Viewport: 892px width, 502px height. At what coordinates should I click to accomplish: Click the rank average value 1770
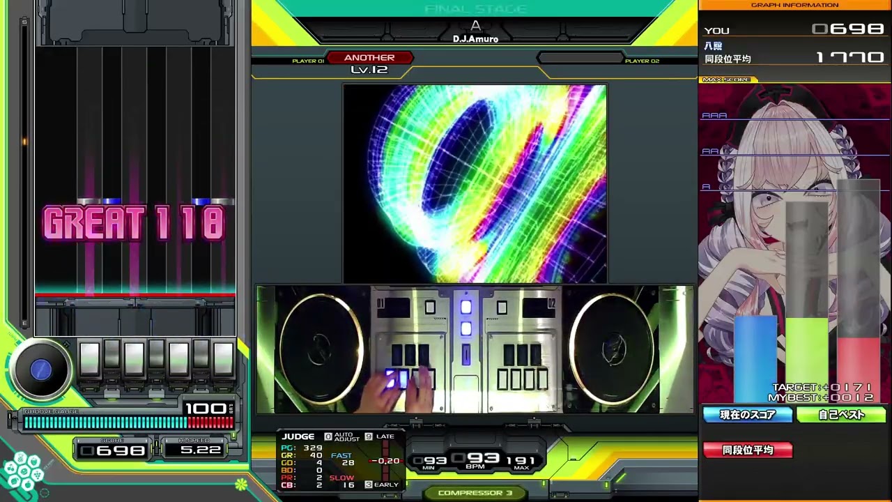850,57
